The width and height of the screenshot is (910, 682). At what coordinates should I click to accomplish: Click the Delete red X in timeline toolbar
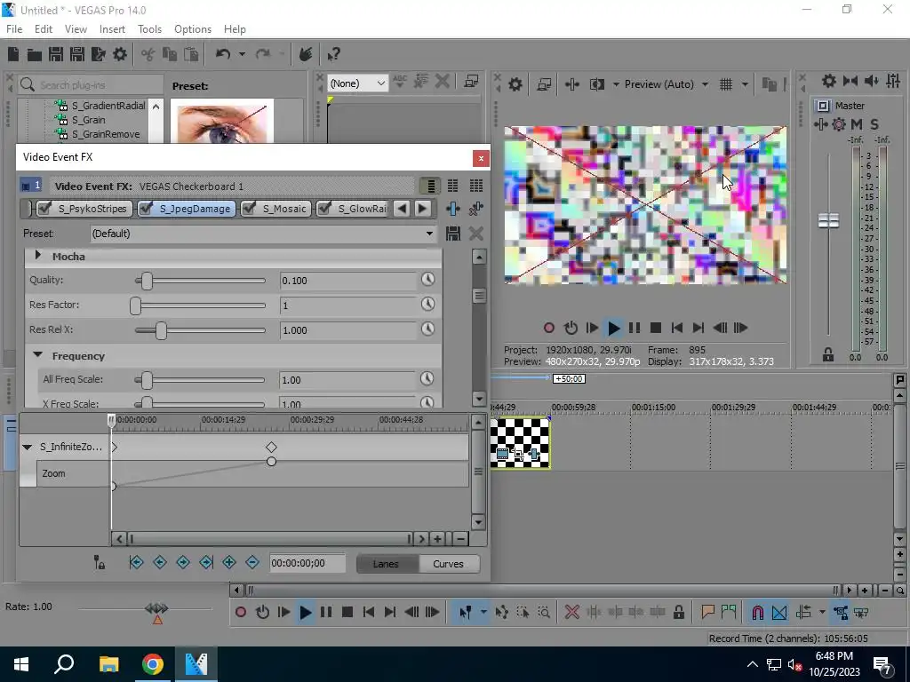pos(571,612)
